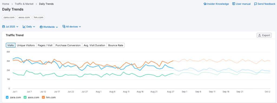Open the Worldwide region dropdown arrow
This screenshot has width=277, height=103.
(57, 27)
